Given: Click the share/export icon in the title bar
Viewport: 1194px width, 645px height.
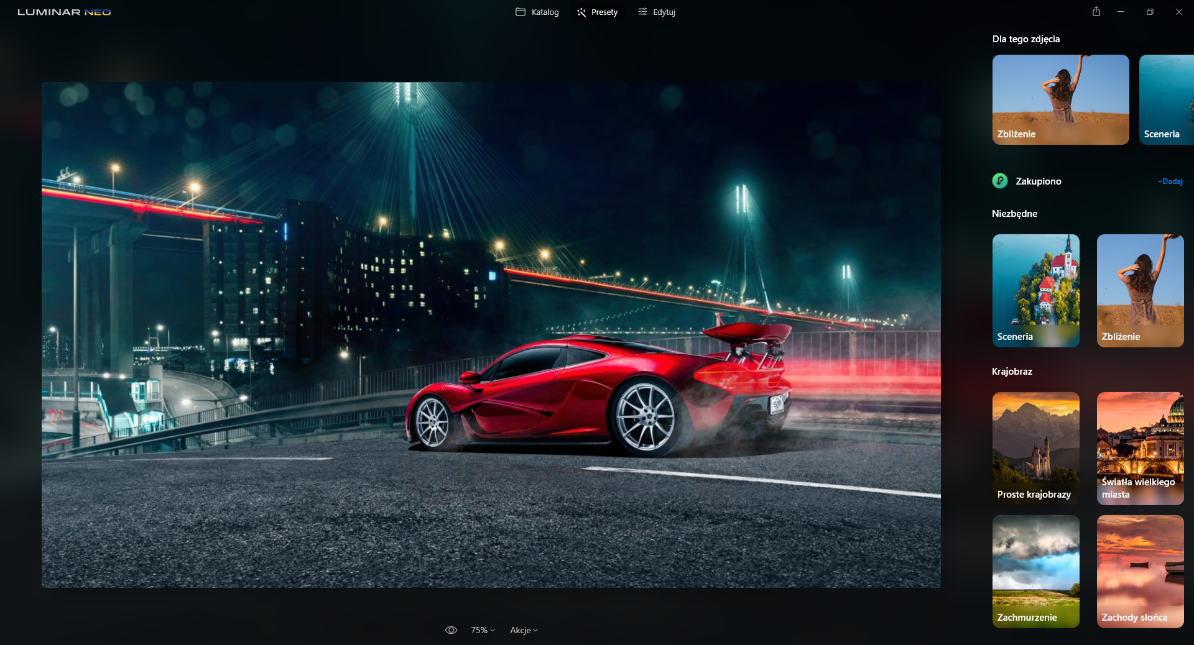Looking at the screenshot, I should tap(1096, 12).
